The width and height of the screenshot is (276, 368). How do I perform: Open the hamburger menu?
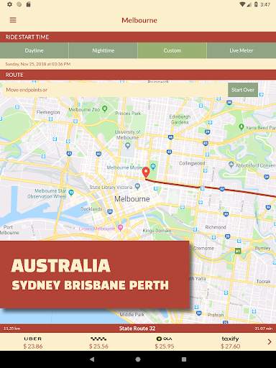(13, 20)
